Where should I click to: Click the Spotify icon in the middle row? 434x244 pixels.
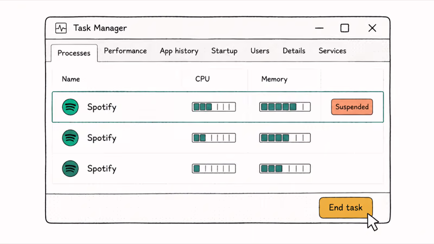pyautogui.click(x=71, y=138)
